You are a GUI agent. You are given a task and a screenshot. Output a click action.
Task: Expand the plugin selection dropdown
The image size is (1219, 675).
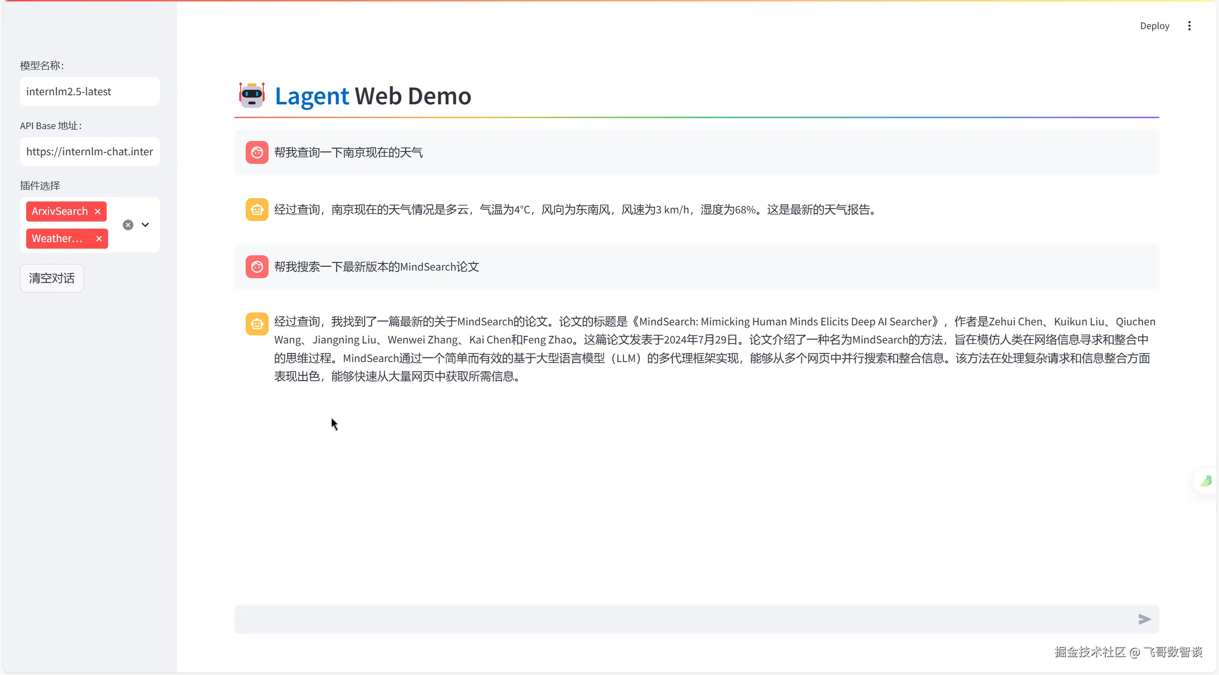pyautogui.click(x=145, y=225)
